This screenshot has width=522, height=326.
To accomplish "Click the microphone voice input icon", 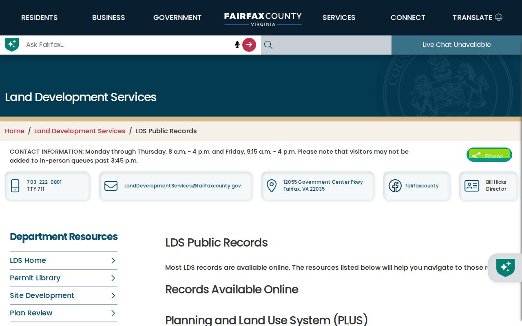I will [x=237, y=44].
